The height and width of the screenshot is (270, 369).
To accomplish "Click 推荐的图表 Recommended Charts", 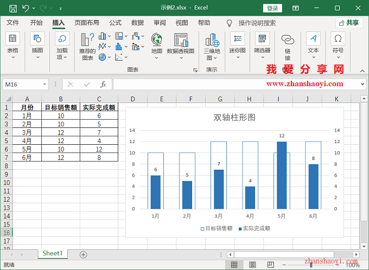I will (87, 47).
